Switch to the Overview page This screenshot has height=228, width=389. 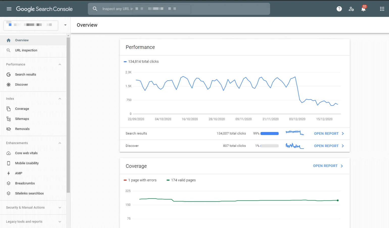pos(22,40)
